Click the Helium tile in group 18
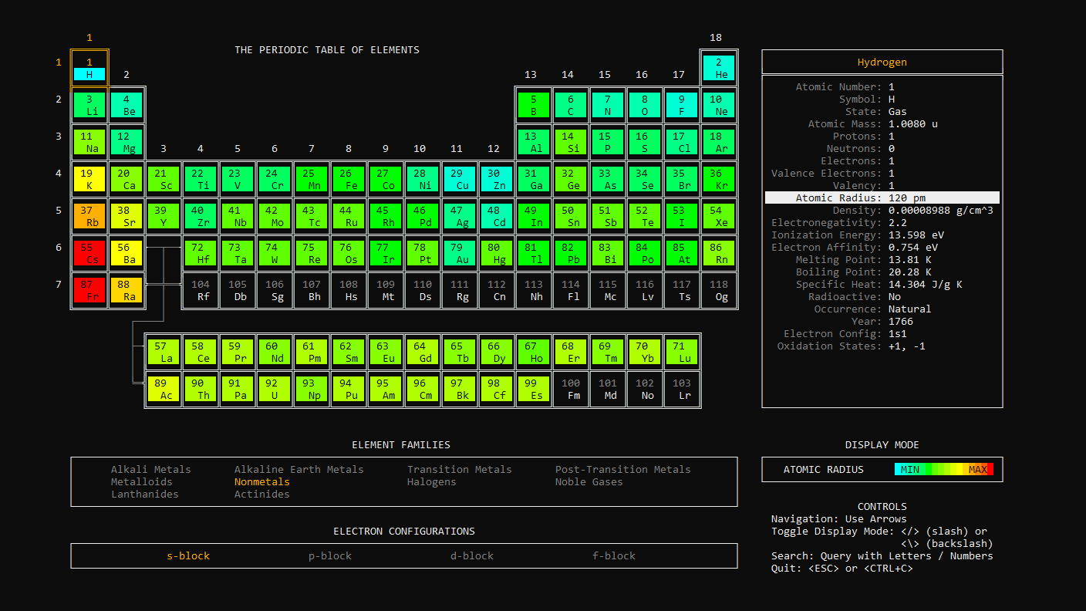This screenshot has width=1086, height=611. pyautogui.click(x=719, y=68)
